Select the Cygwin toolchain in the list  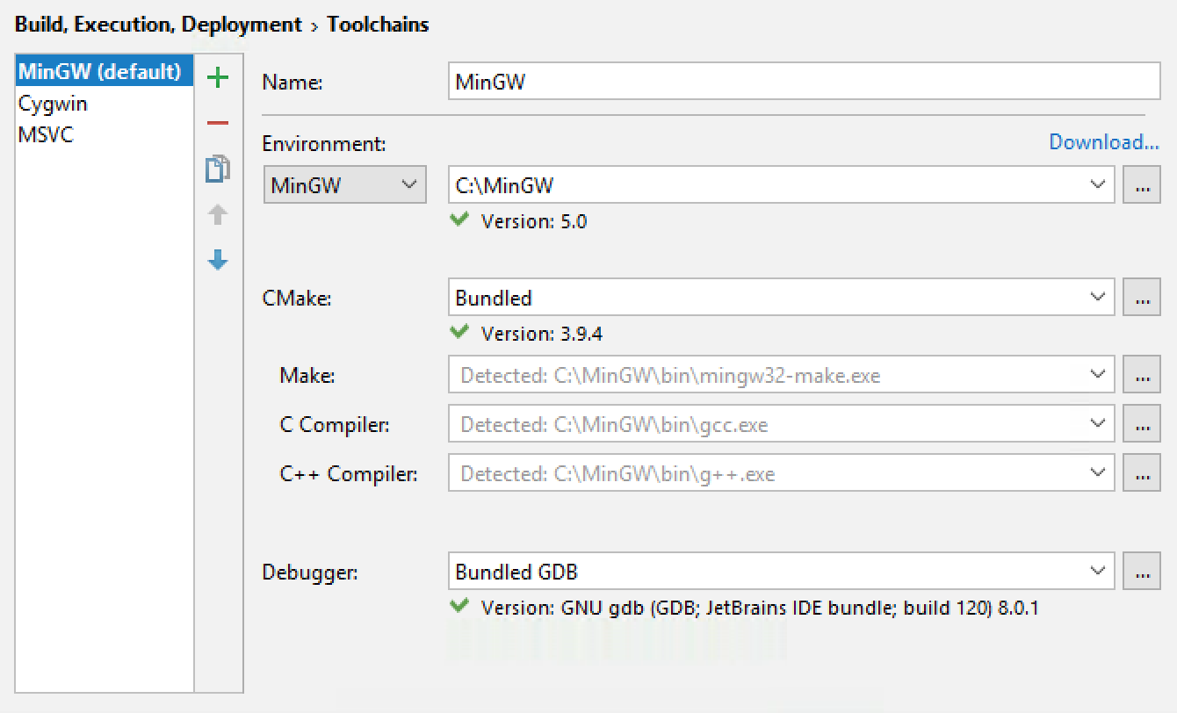tap(53, 104)
